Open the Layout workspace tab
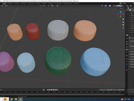The height and width of the screenshot is (101, 134). (4, 4)
